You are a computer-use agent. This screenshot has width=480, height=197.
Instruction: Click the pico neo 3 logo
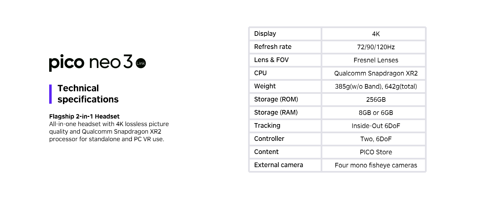(x=97, y=63)
